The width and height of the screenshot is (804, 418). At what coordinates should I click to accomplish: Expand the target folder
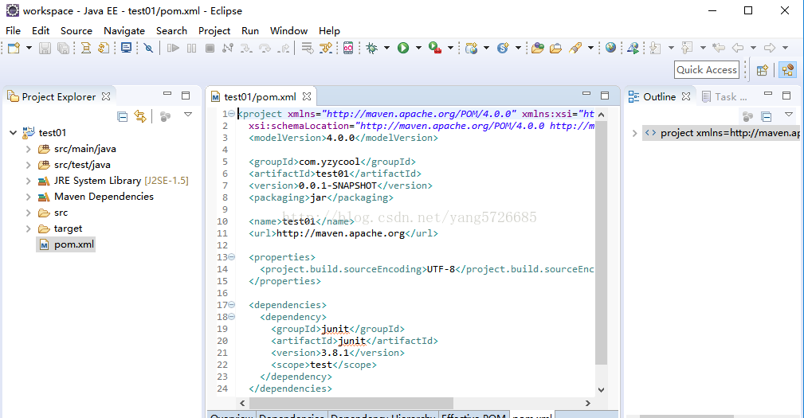[x=28, y=229]
